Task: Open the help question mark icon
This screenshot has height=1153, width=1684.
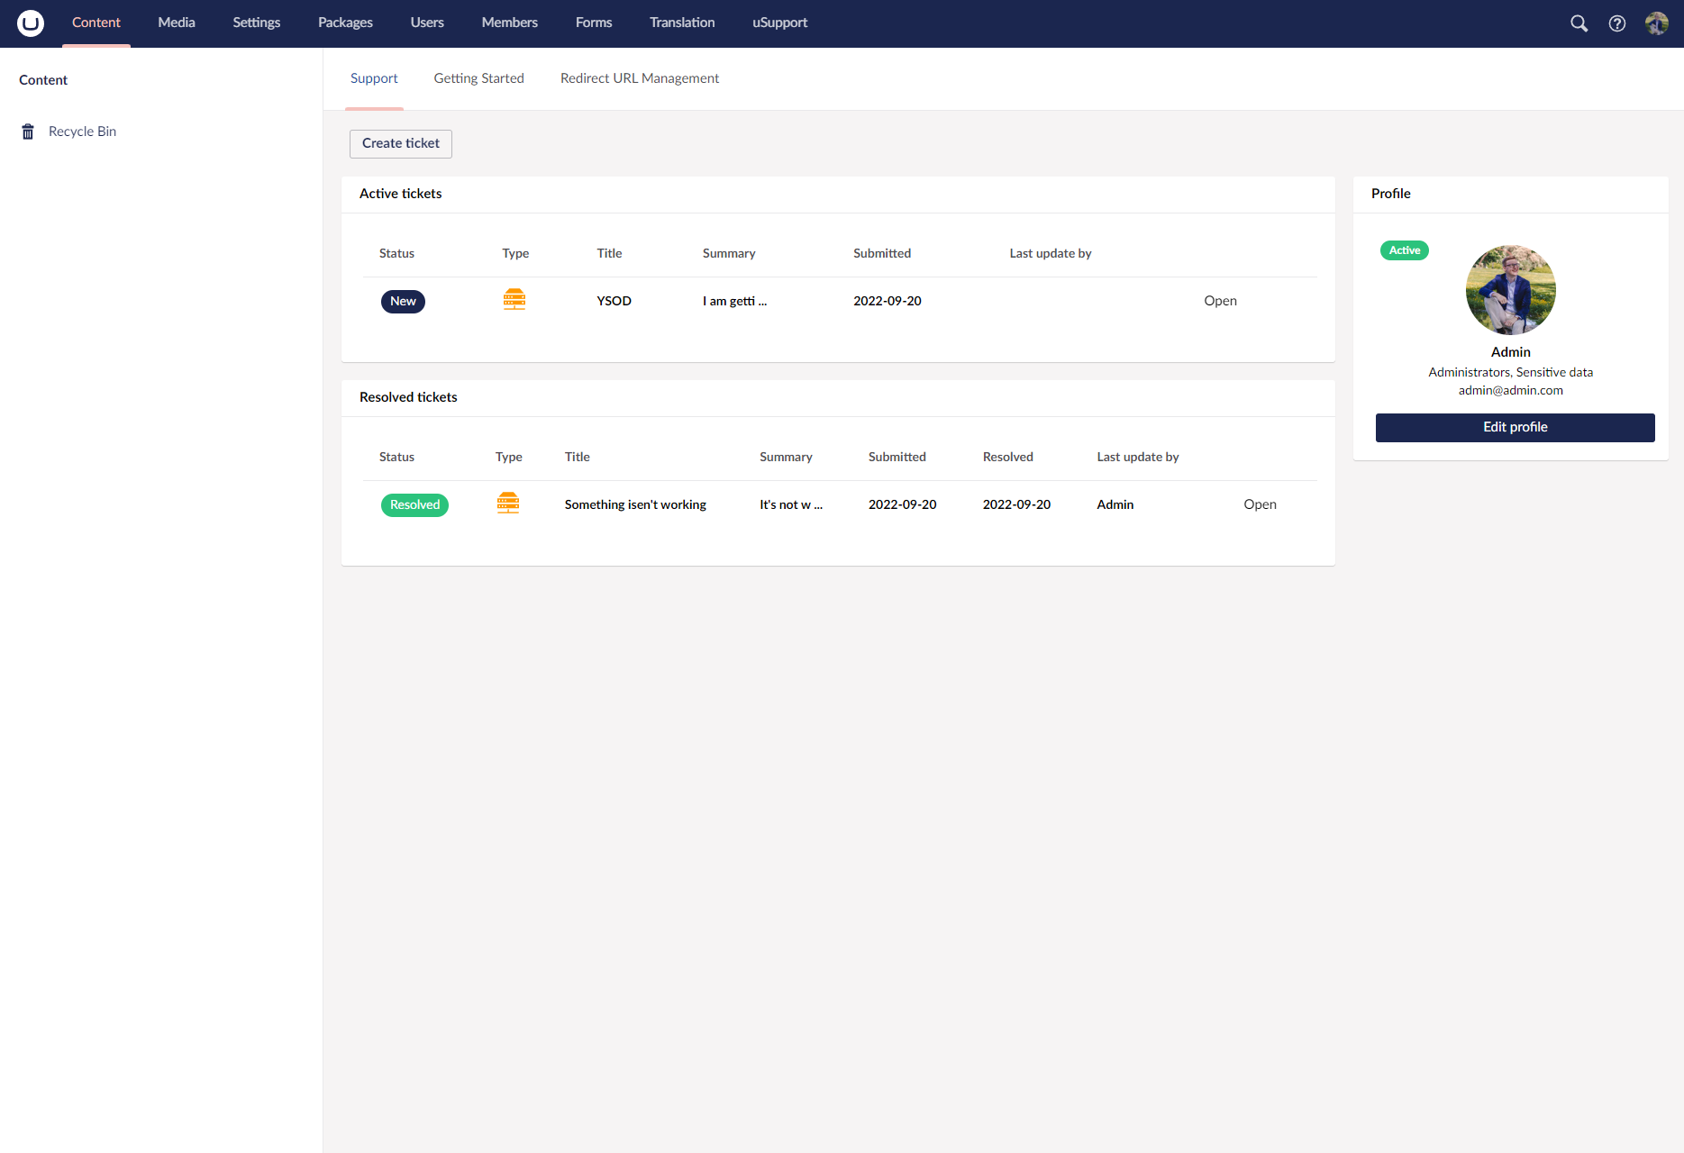Action: (1617, 23)
